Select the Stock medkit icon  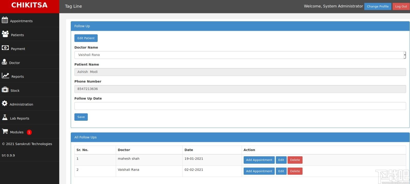click(x=5, y=89)
